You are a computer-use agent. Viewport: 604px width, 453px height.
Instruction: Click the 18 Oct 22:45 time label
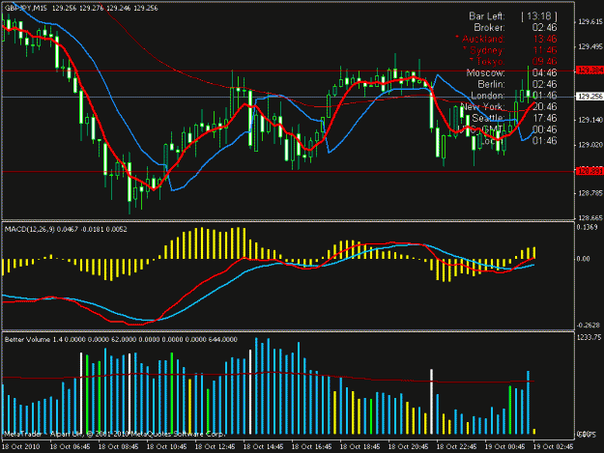[x=456, y=446]
